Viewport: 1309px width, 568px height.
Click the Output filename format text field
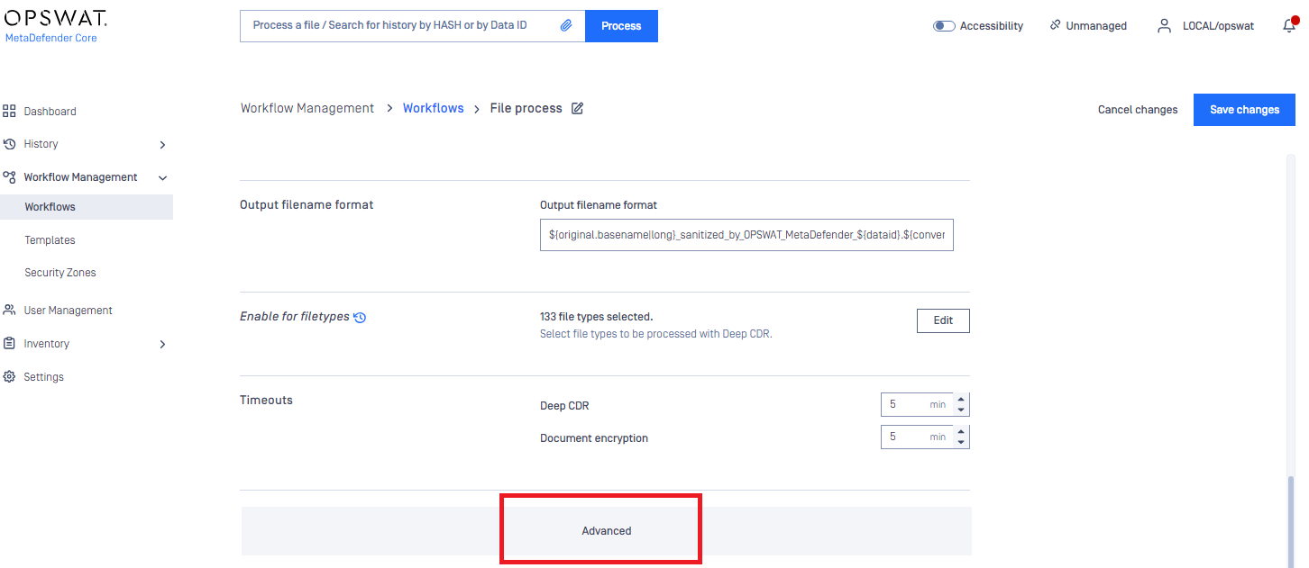(746, 234)
